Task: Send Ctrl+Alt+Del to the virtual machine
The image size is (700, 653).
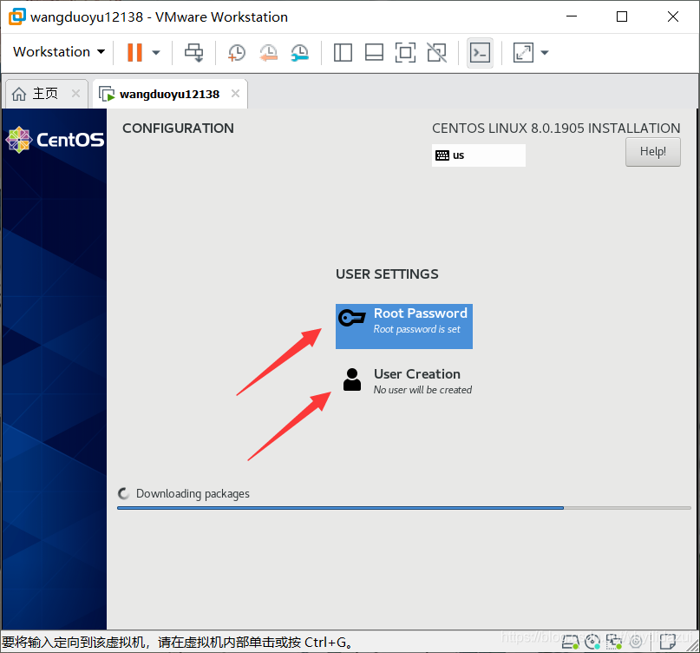Action: (x=193, y=52)
